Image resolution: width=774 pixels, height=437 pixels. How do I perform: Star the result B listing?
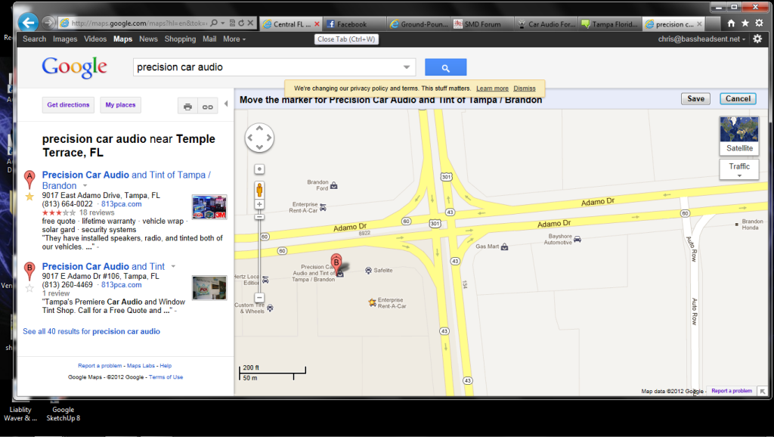(29, 287)
